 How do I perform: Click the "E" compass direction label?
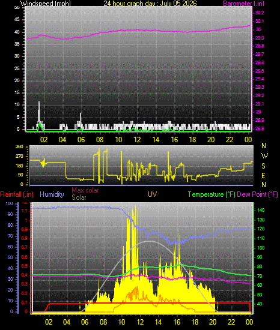click(263, 175)
